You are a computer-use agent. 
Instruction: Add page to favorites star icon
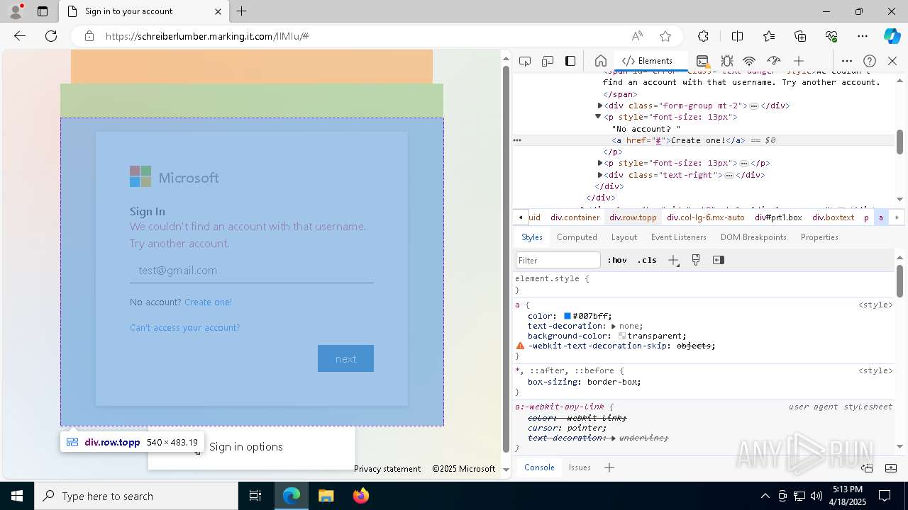pyautogui.click(x=665, y=36)
